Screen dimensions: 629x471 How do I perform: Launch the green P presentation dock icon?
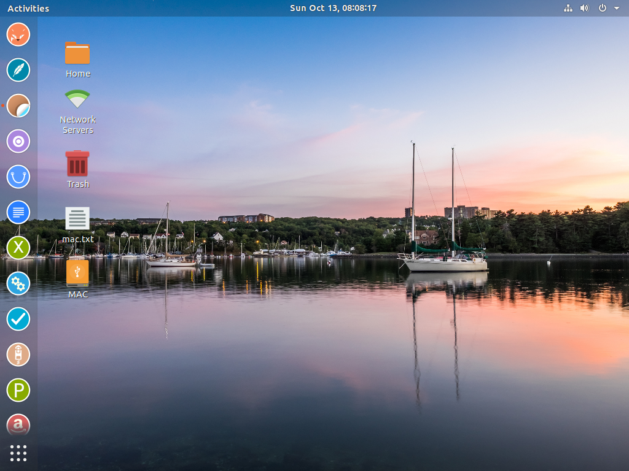pos(18,390)
